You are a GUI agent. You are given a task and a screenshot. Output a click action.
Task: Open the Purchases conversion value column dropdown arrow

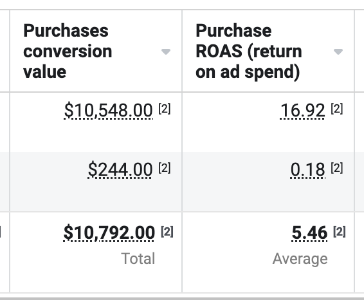(166, 52)
